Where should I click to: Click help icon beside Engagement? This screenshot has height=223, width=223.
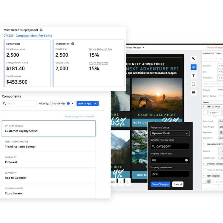tap(73, 44)
